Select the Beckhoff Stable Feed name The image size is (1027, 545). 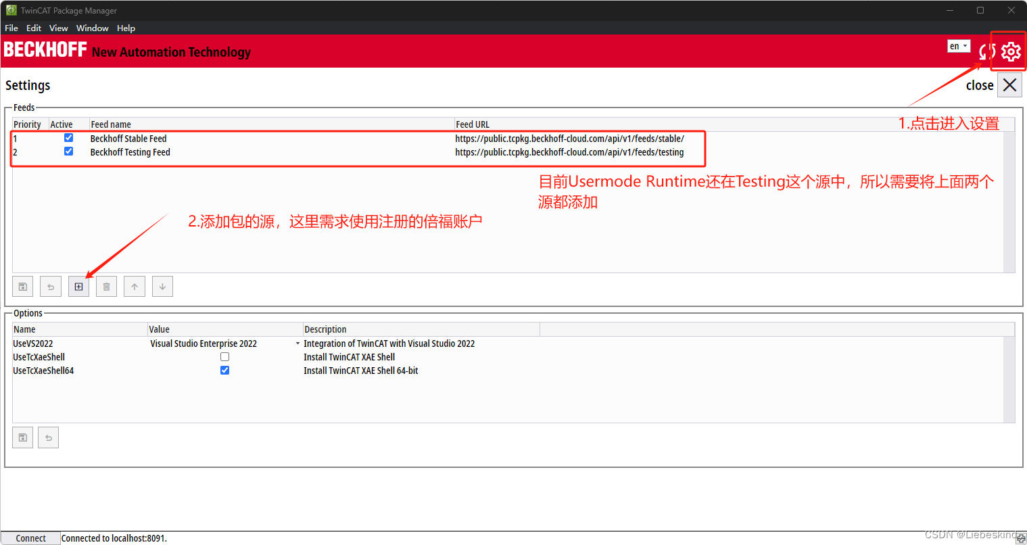click(x=128, y=139)
